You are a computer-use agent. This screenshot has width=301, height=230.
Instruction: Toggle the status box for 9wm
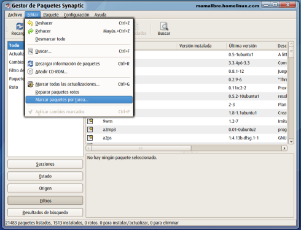click(x=90, y=121)
